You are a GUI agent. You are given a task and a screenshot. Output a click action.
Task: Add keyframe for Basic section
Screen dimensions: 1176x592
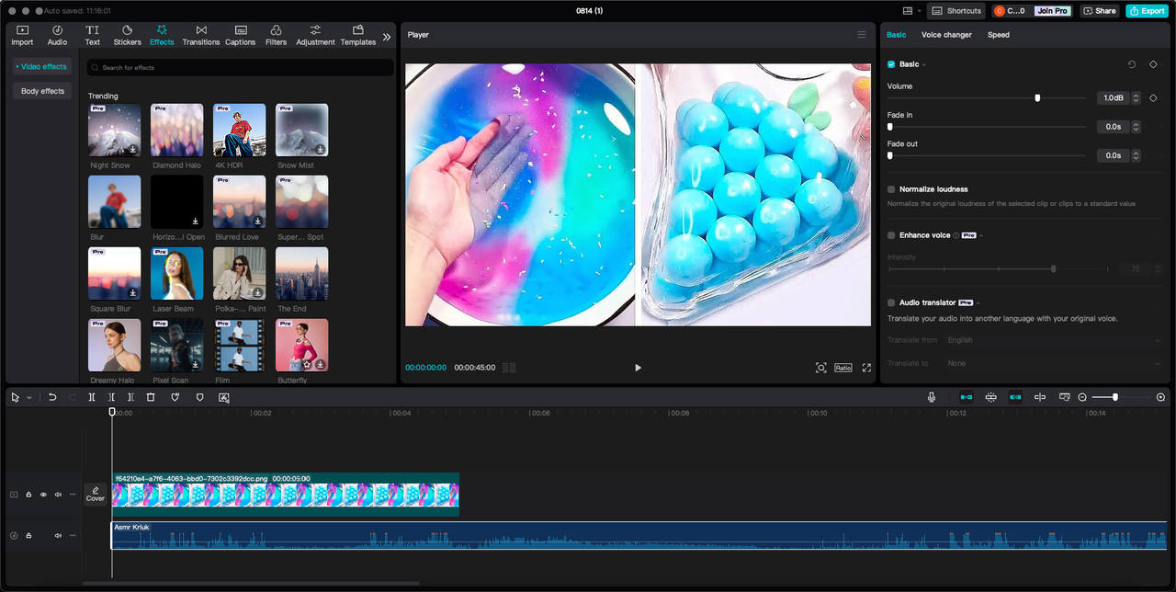[x=1153, y=64]
